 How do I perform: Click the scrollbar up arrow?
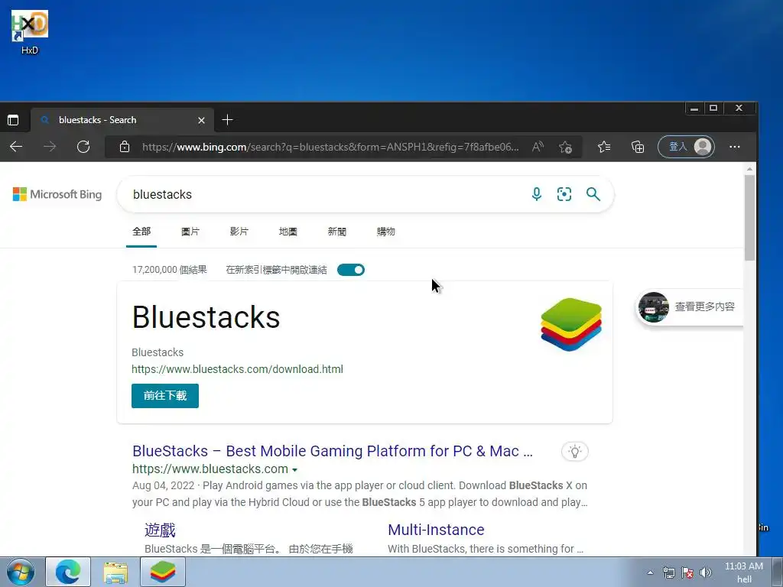tap(749, 169)
